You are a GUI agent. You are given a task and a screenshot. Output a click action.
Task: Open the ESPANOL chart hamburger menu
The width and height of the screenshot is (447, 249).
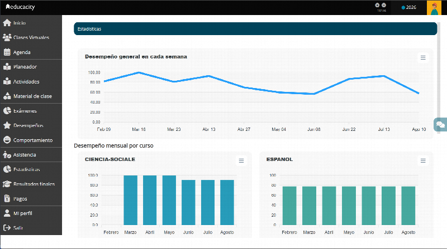423,161
